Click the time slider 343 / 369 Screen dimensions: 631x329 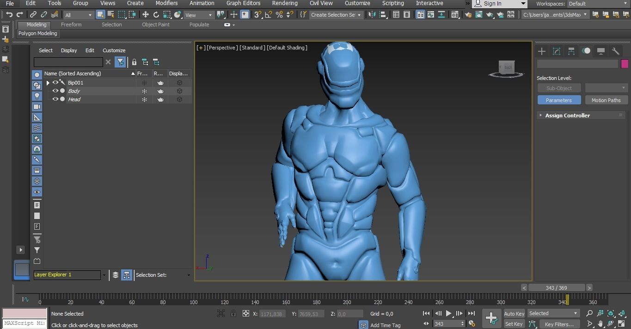(556, 287)
